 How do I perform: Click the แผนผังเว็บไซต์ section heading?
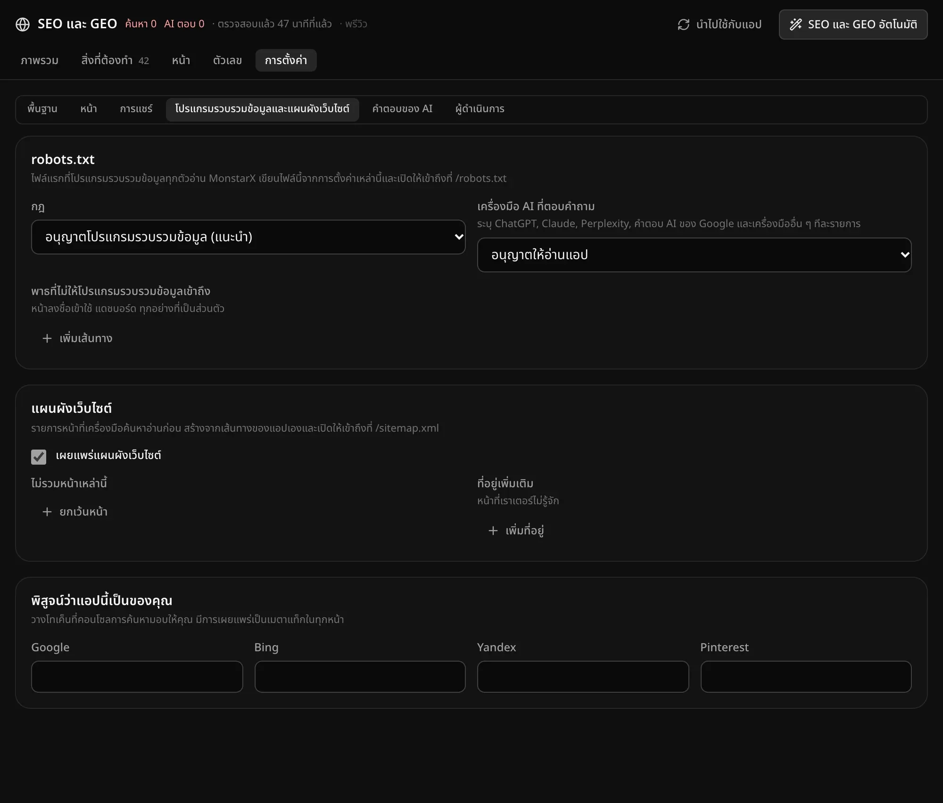click(x=72, y=408)
